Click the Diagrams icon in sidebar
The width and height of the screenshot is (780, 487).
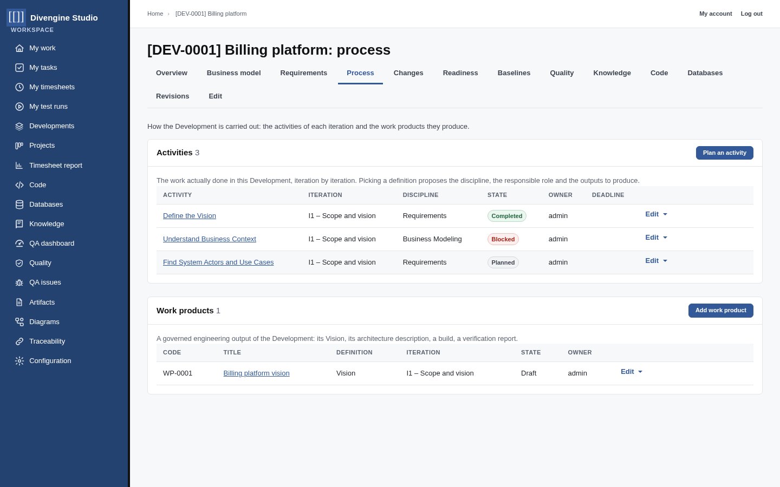tap(19, 322)
